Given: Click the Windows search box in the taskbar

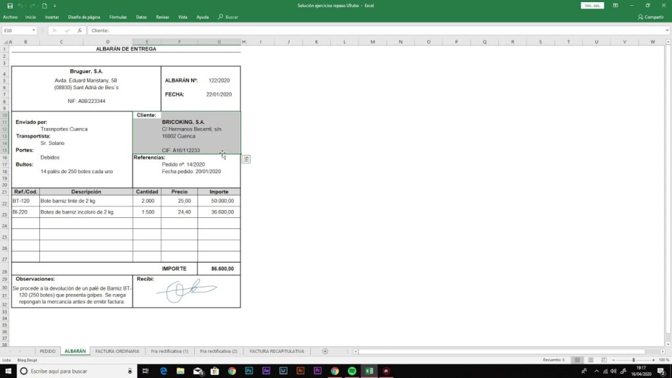Looking at the screenshot, I should [77, 371].
